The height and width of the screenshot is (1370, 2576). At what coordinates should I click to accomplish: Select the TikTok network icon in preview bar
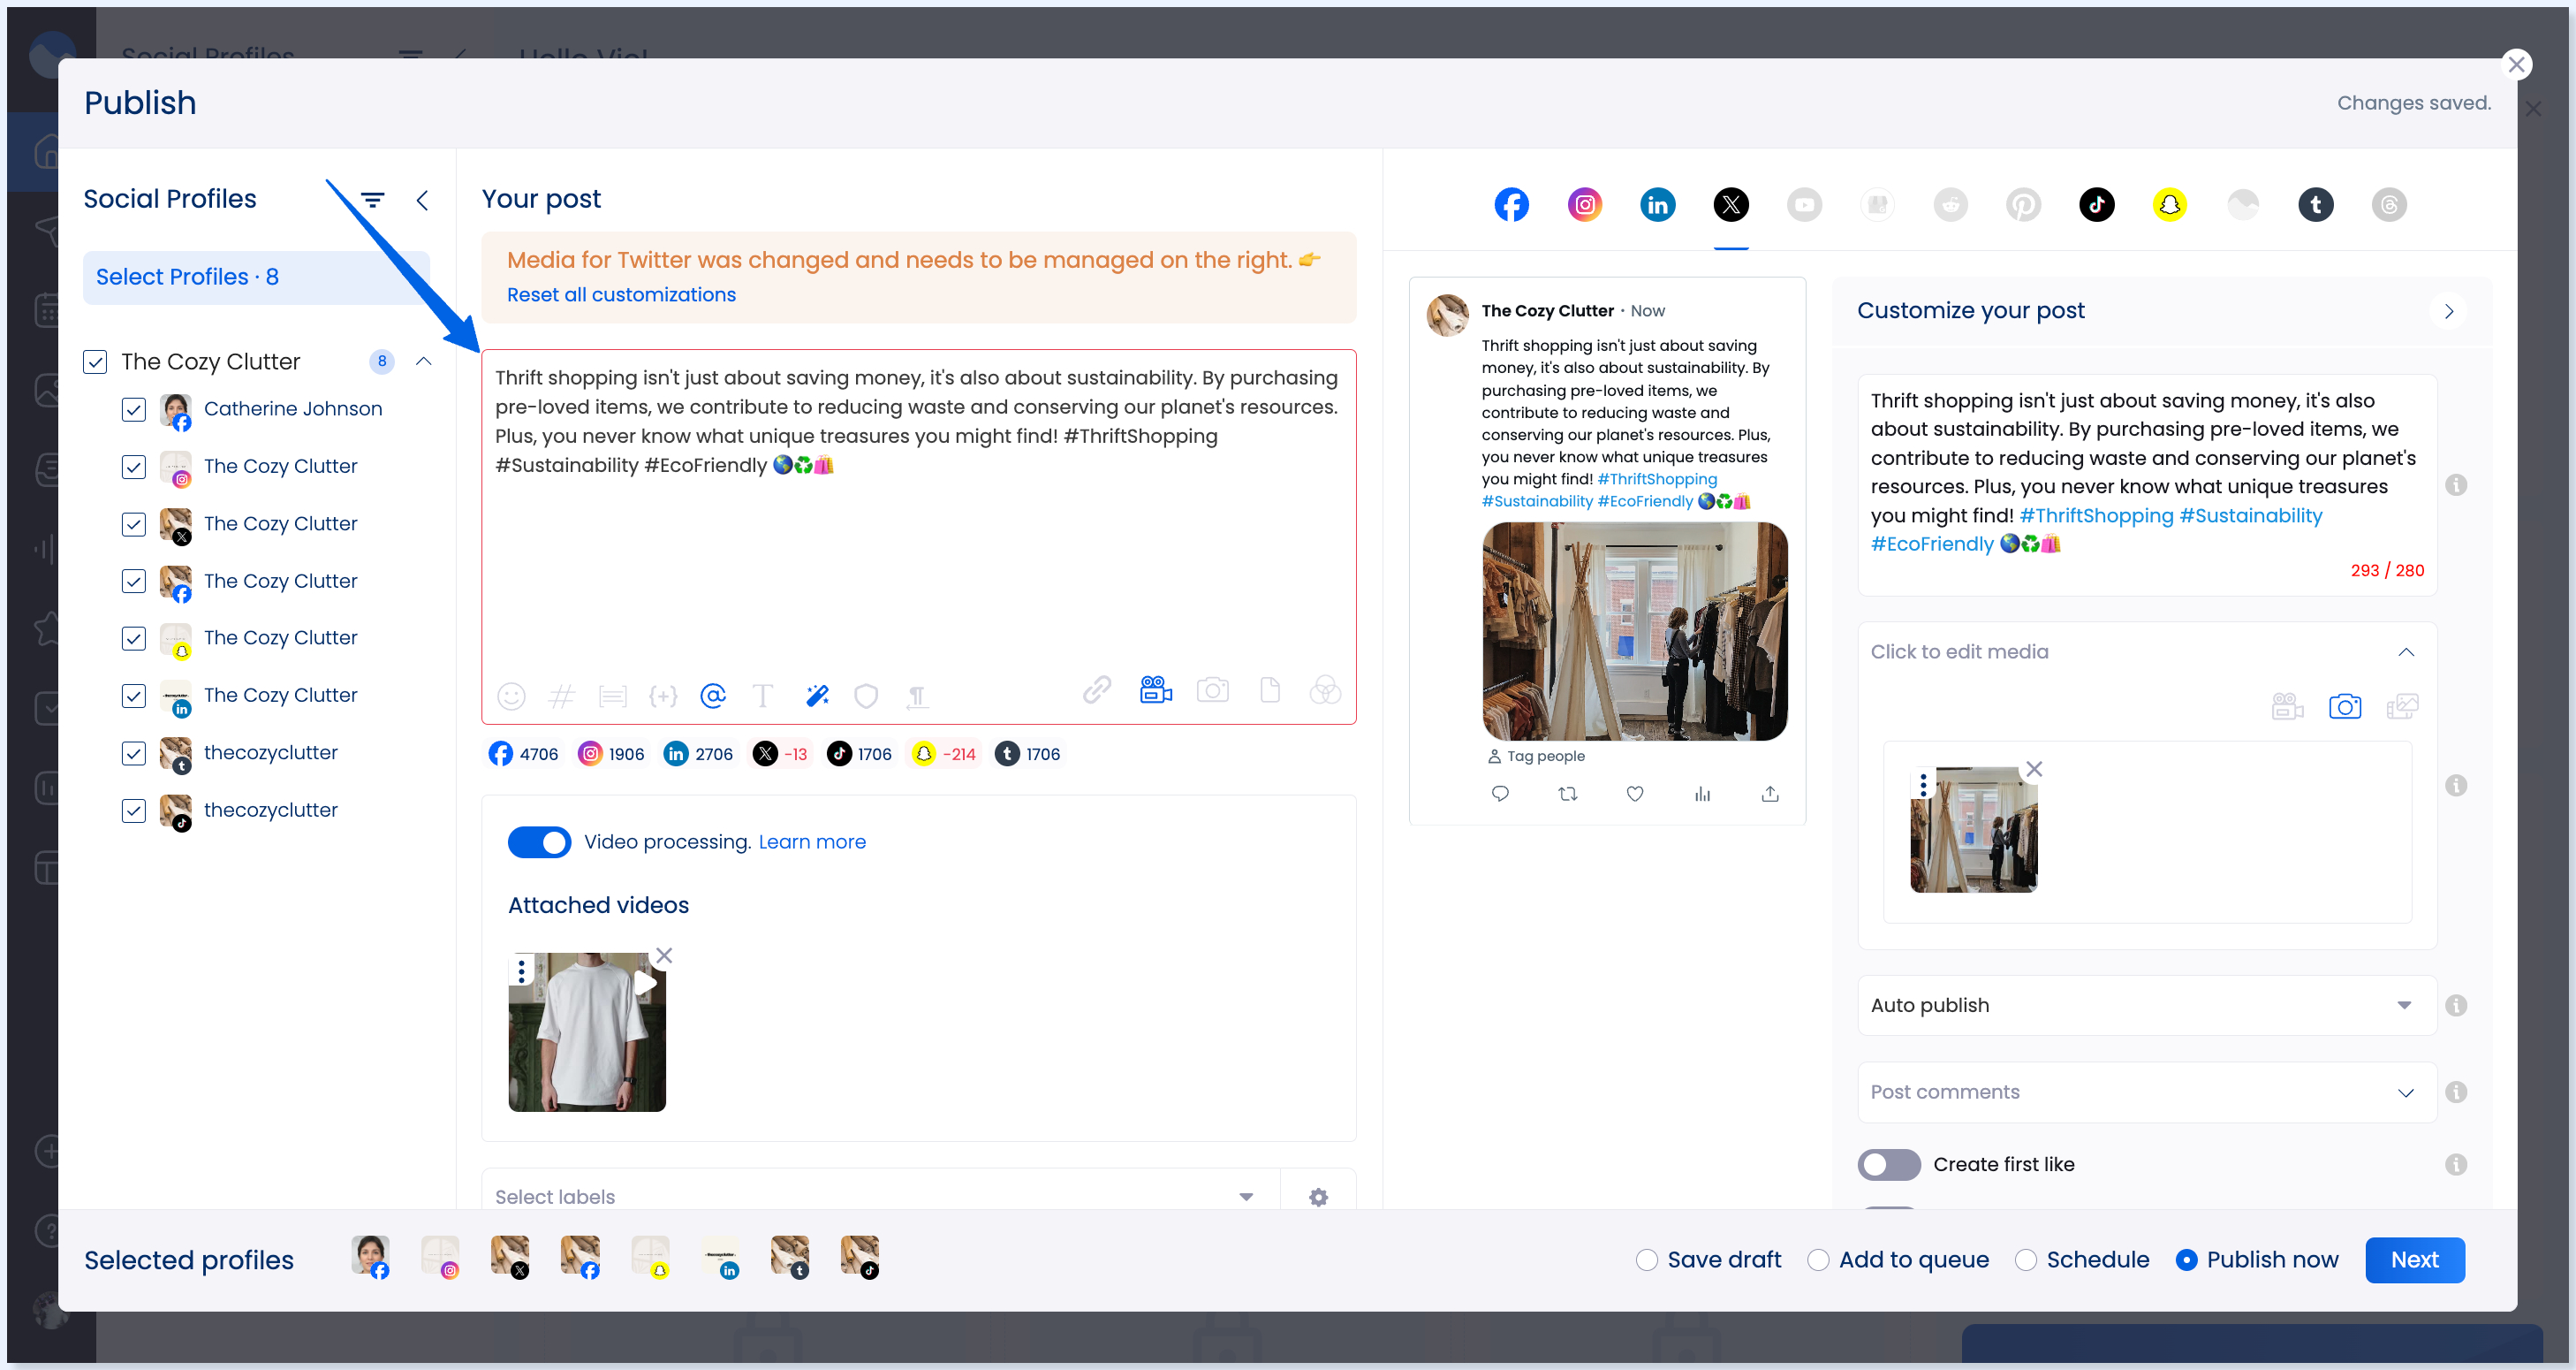(2097, 204)
